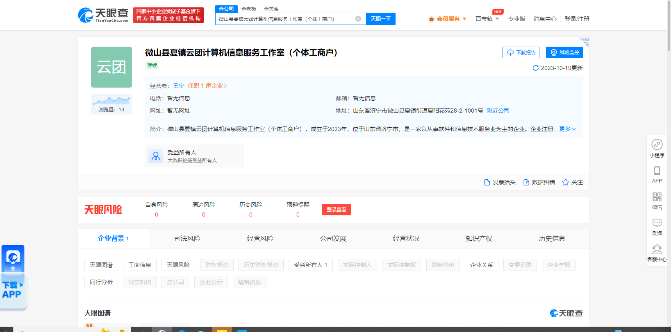This screenshot has width=671, height=332.
Task: Click the 存续 status tag
Action: (152, 65)
